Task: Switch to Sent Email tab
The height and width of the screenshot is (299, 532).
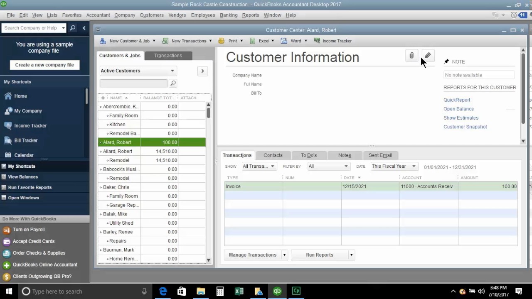Action: [x=380, y=155]
